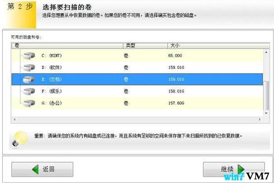Click the D: row size 159.01G
Image resolution: width=274 pixels, height=183 pixels.
tap(176, 67)
